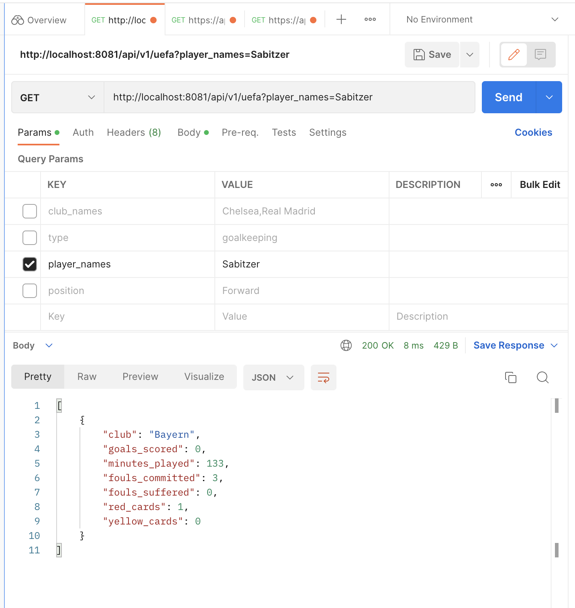Open the more actions menu on query params
The image size is (575, 608).
pos(496,185)
